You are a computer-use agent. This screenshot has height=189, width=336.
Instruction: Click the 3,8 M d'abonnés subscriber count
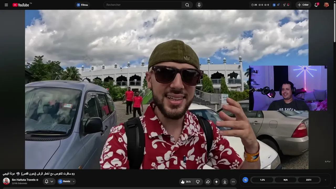19,183
